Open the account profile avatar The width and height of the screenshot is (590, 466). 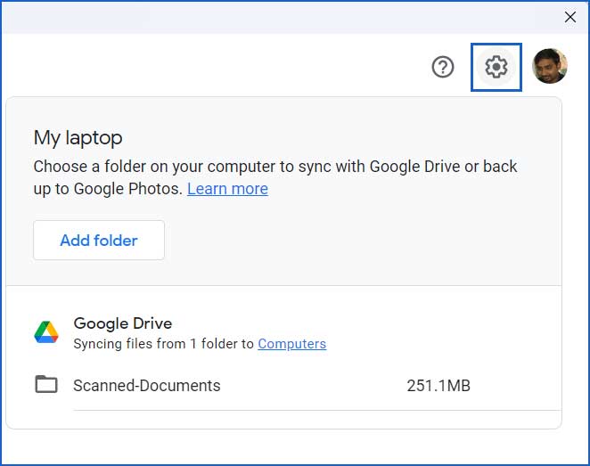tap(549, 66)
